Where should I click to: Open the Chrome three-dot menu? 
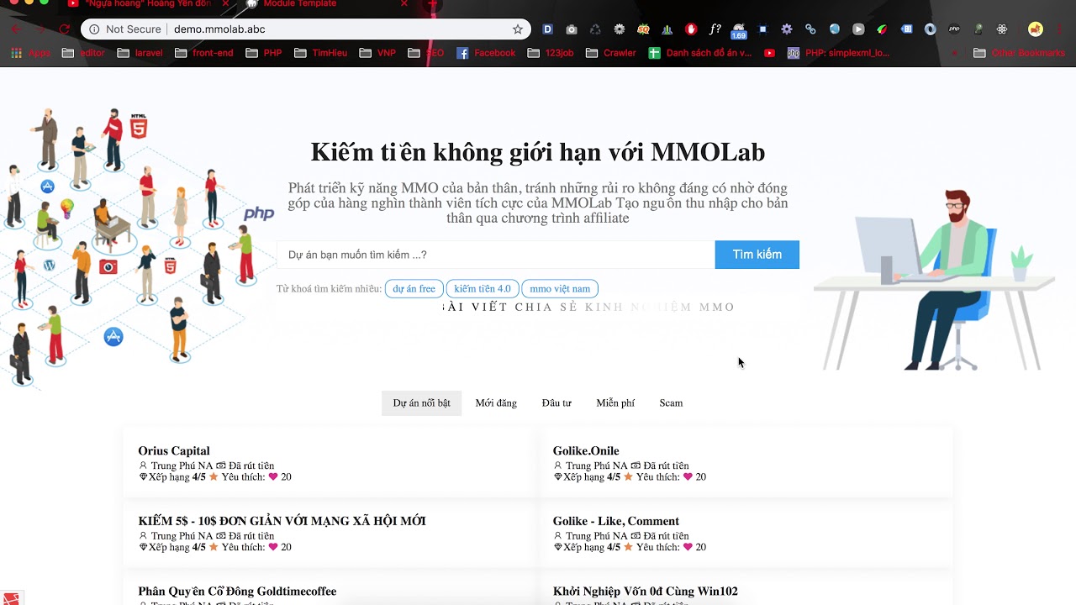1061,29
